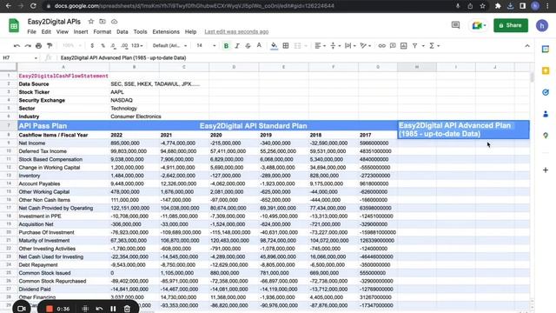556x313 pixels.
Task: Open the Format menu
Action: pos(103,31)
